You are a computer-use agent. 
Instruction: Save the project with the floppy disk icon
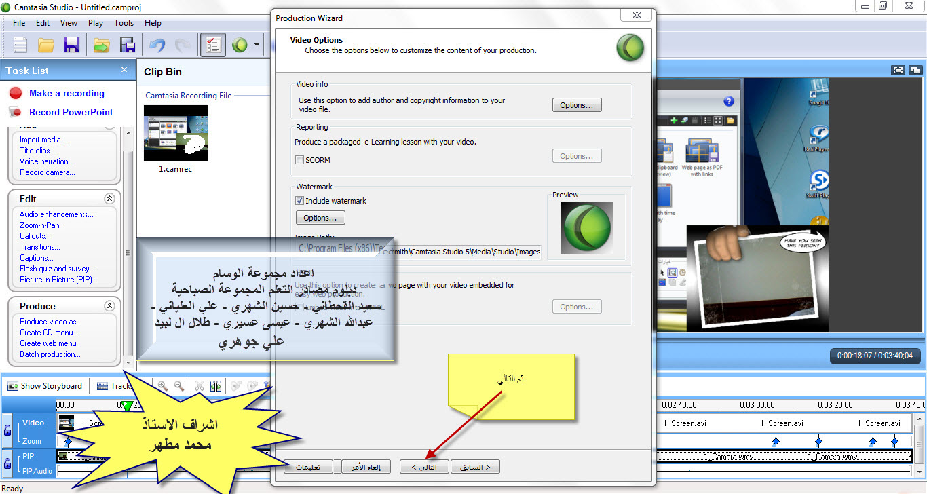[71, 45]
